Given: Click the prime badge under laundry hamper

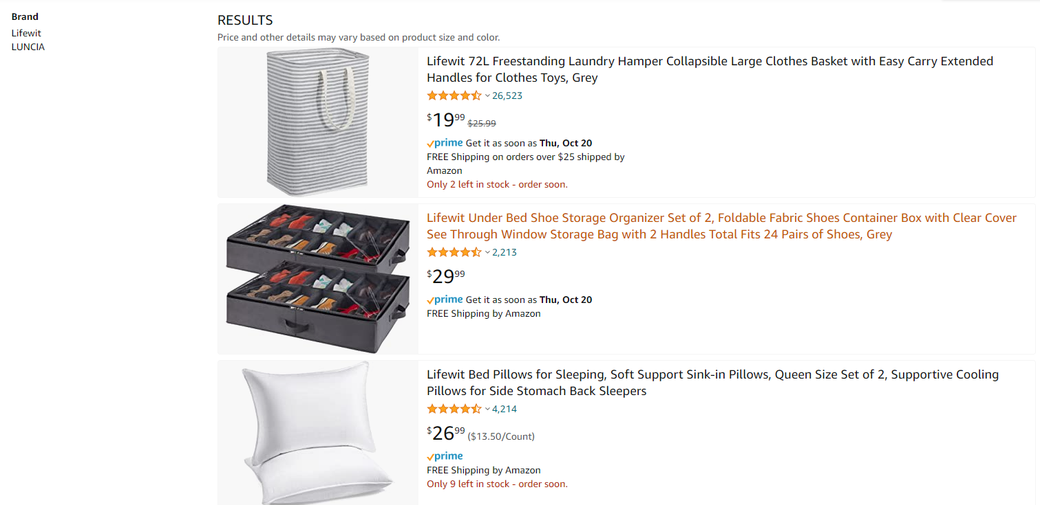Looking at the screenshot, I should click(445, 143).
